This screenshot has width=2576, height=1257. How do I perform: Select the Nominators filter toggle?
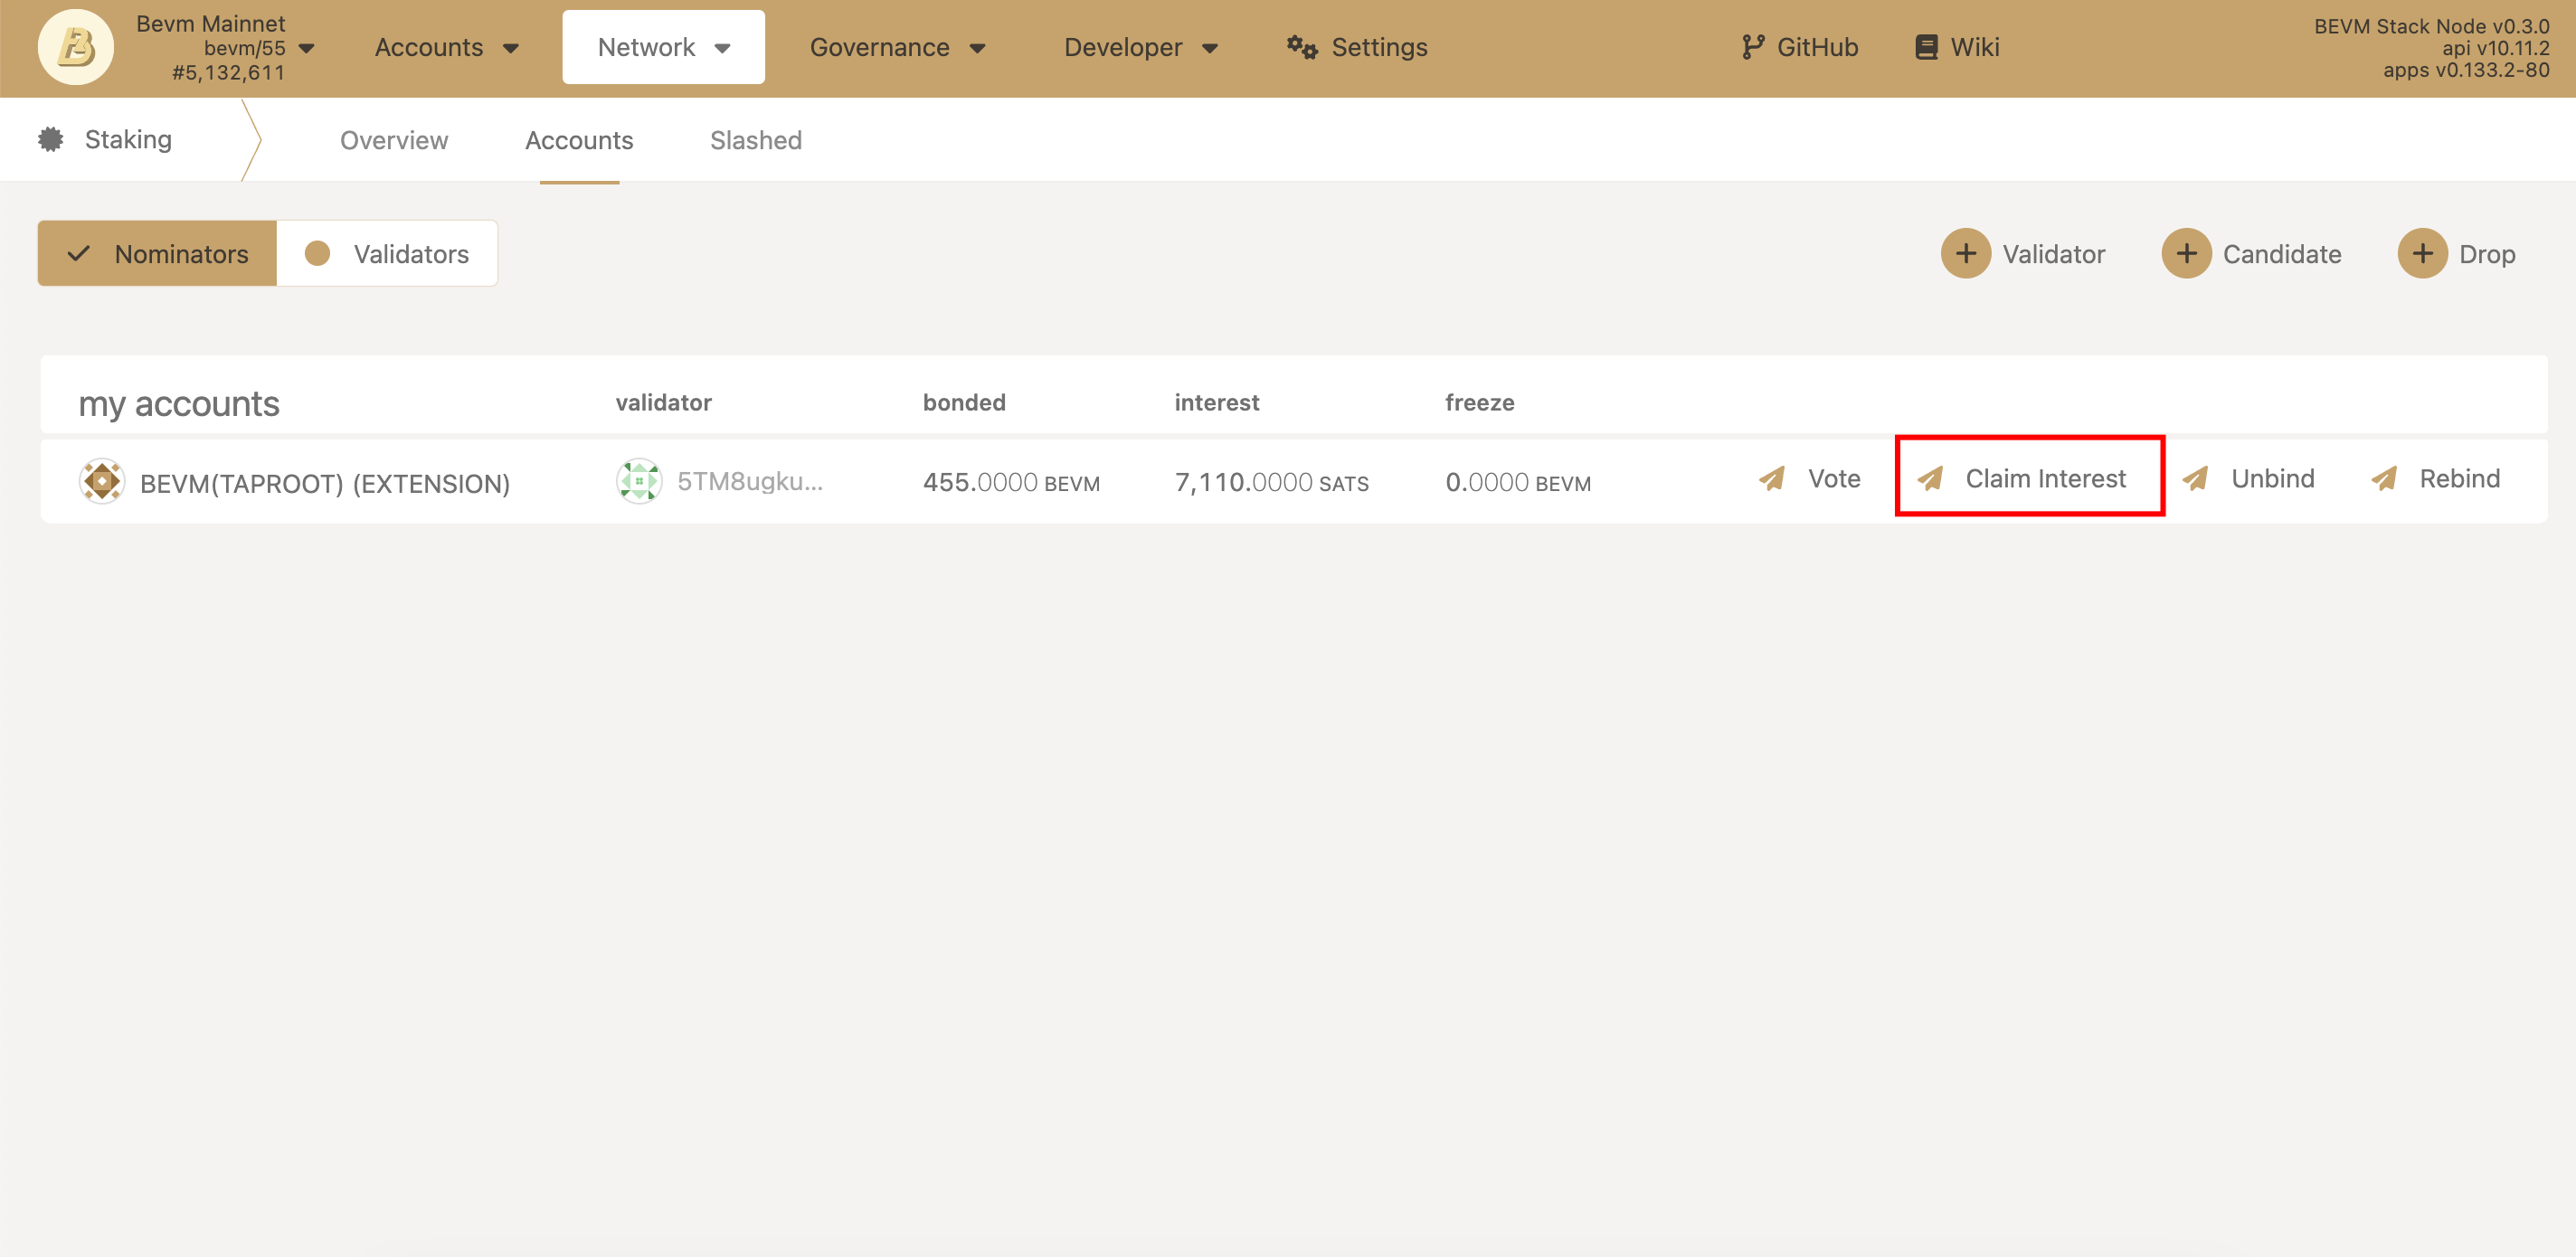click(158, 254)
